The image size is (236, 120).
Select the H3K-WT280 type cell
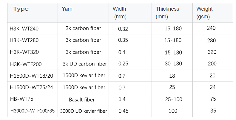[x=24, y=40]
